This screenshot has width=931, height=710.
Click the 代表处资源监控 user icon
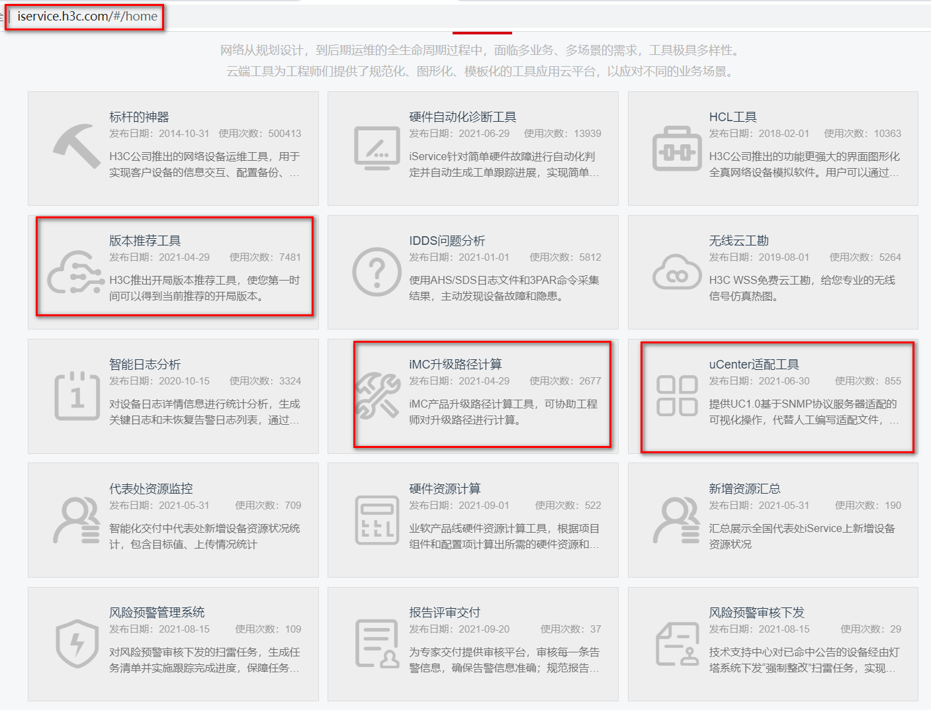77,520
